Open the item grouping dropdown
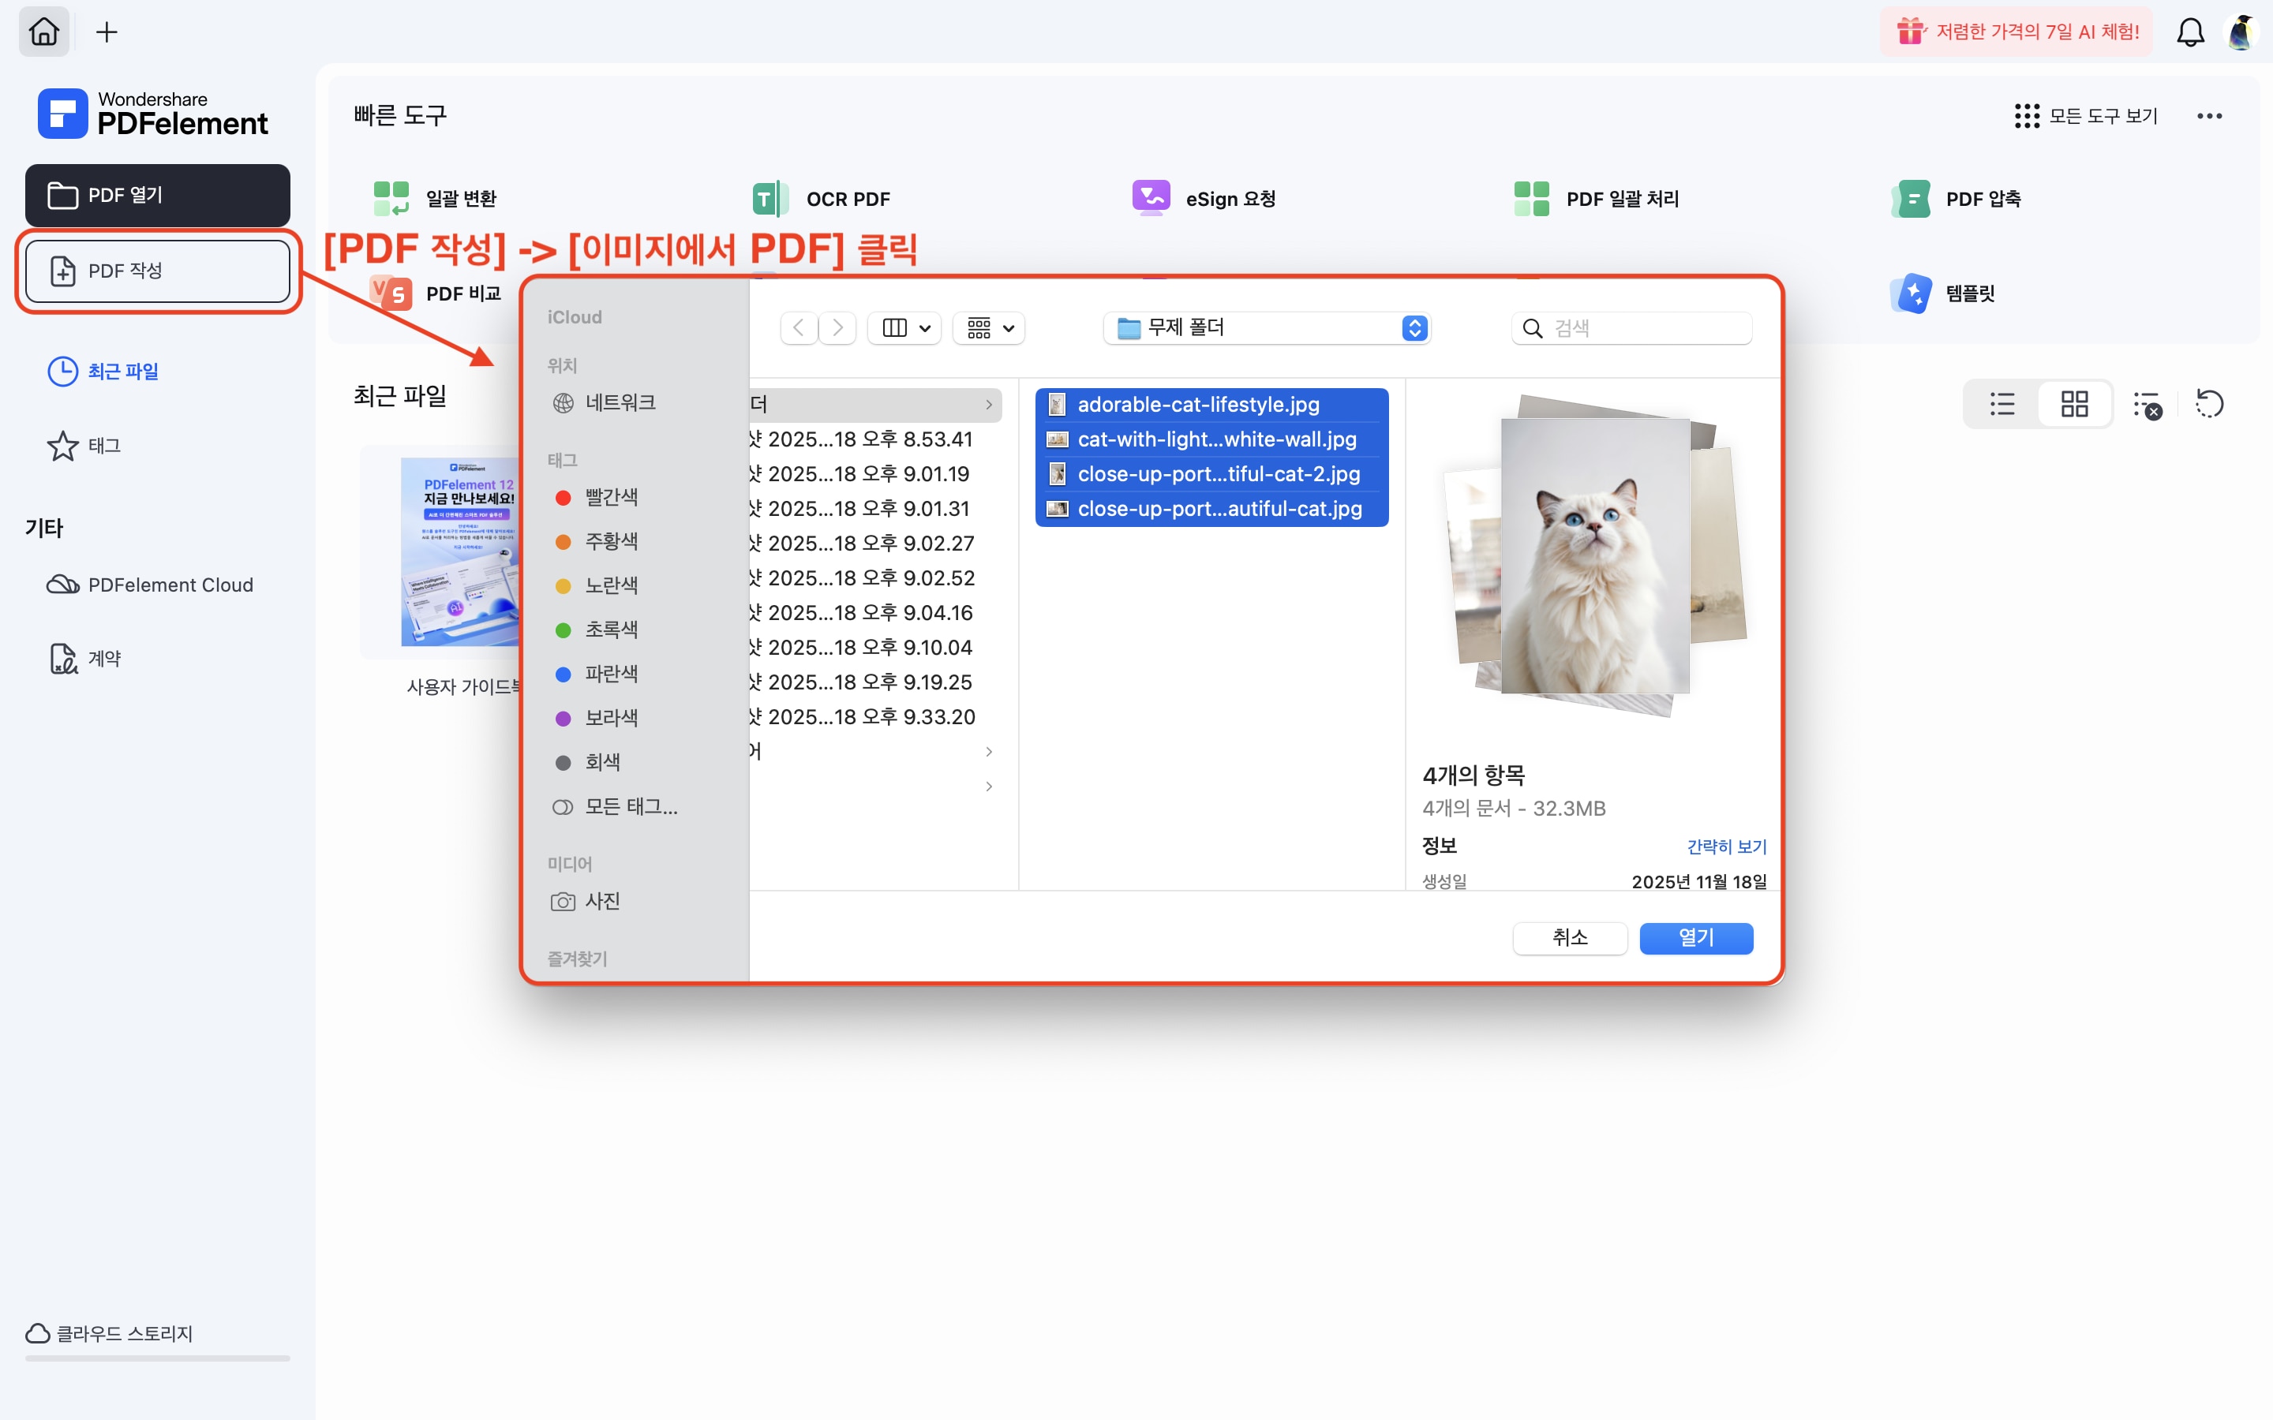This screenshot has height=1420, width=2273. pyautogui.click(x=989, y=327)
